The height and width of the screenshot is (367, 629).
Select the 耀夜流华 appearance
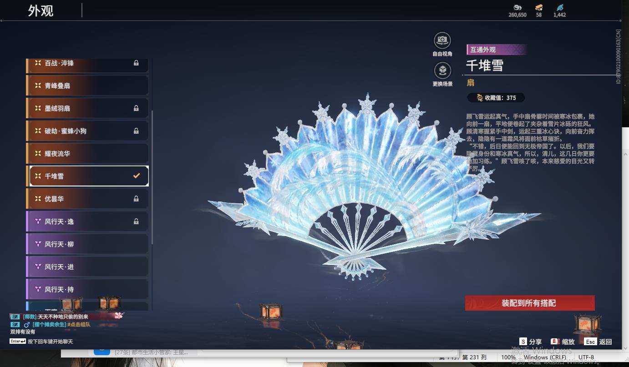point(87,154)
